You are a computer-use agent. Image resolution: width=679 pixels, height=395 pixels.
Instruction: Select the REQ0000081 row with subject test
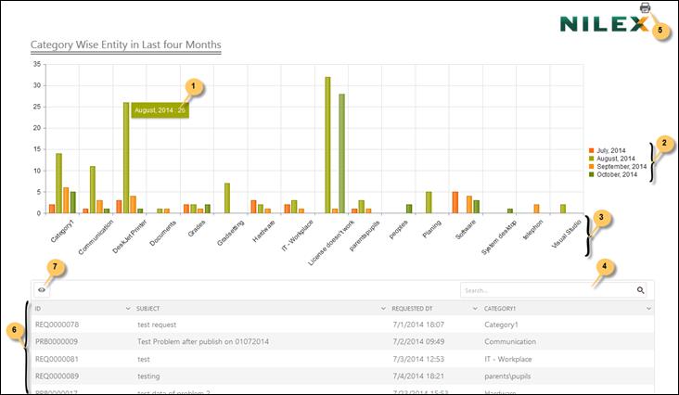pos(57,359)
